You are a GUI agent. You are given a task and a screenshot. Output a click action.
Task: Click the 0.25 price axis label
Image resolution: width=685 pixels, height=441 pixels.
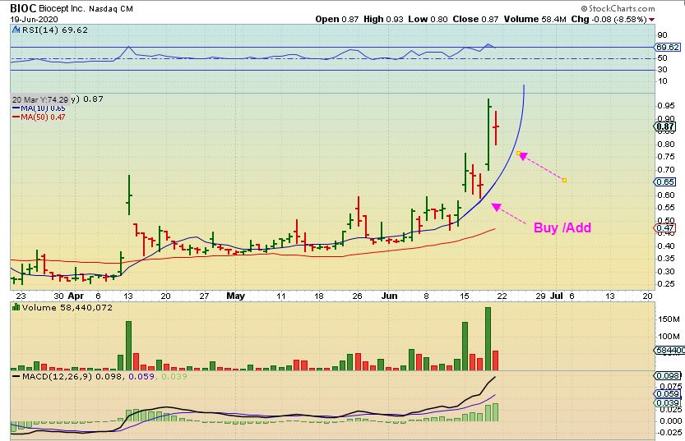point(666,284)
